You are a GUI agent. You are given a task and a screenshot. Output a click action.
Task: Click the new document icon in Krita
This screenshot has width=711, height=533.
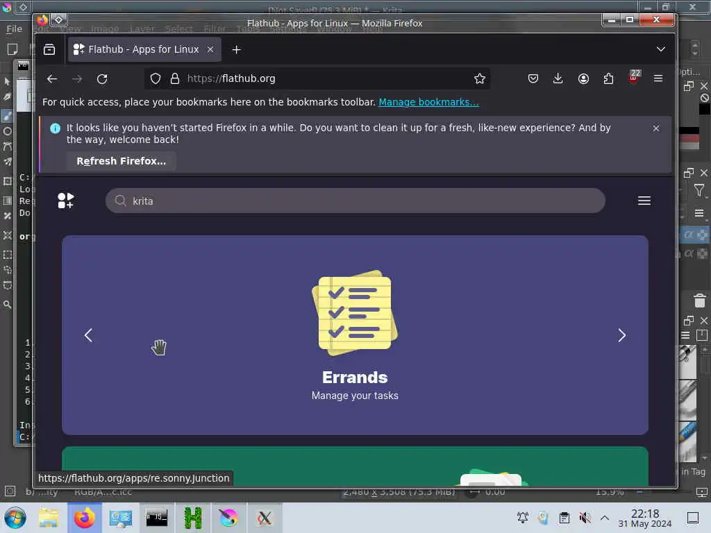point(12,49)
